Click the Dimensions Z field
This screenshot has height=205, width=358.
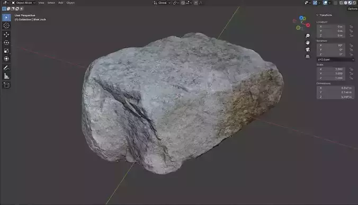(x=335, y=97)
